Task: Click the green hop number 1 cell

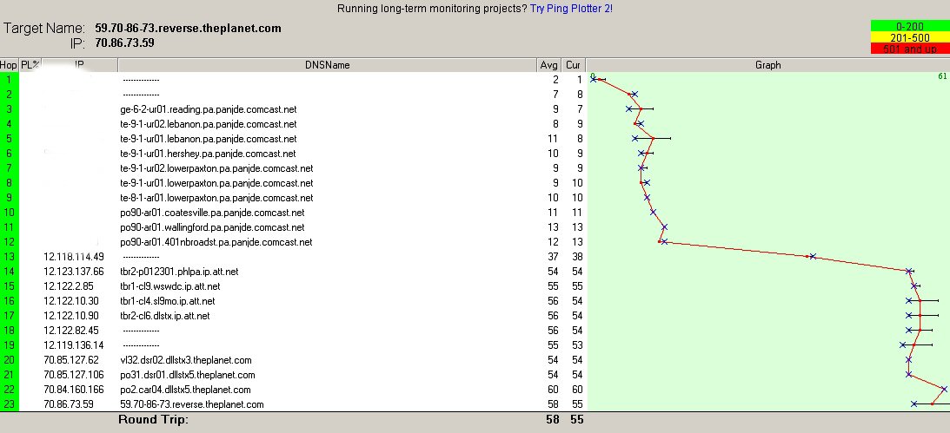Action: coord(9,80)
